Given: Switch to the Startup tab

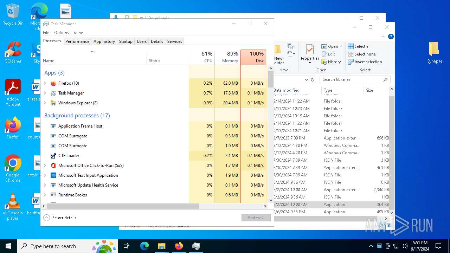Looking at the screenshot, I should pyautogui.click(x=126, y=41).
